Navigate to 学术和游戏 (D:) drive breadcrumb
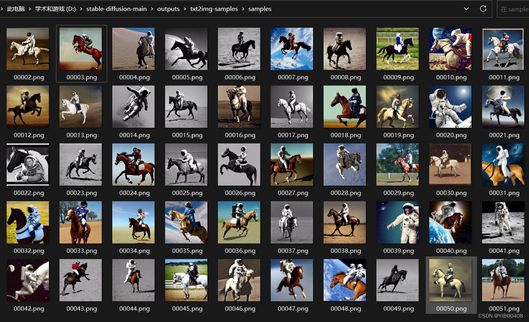Image resolution: width=529 pixels, height=322 pixels. pos(55,9)
